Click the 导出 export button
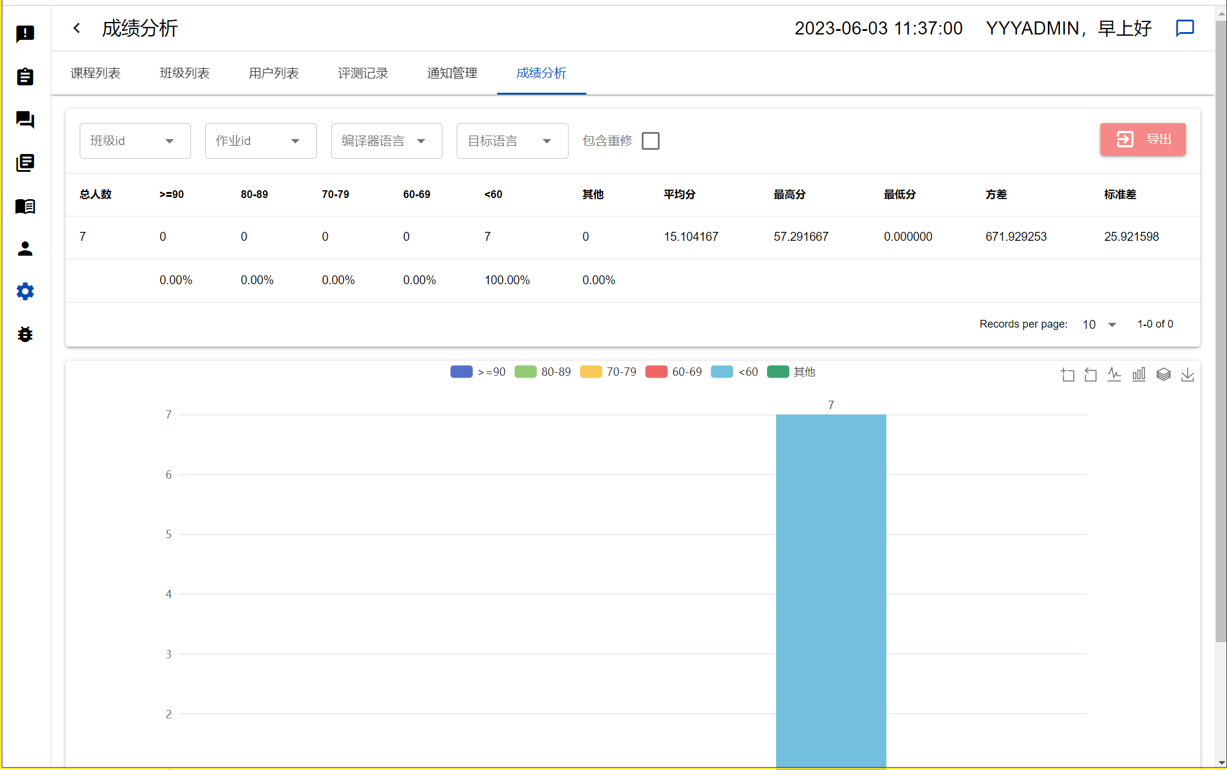 pos(1143,139)
